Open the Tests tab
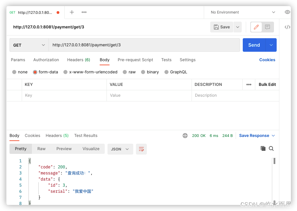Viewport: 297px width, 211px height. (166, 60)
